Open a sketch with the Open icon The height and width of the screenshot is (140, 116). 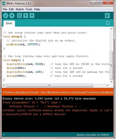point(26,16)
